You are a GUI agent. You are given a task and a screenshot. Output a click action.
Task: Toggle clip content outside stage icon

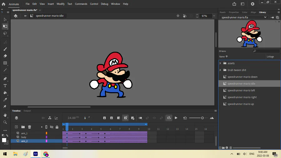[191, 16]
